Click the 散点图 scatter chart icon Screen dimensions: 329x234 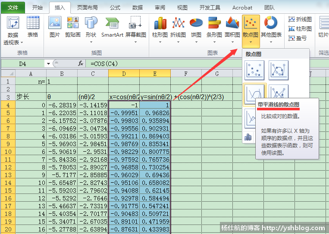(251, 23)
